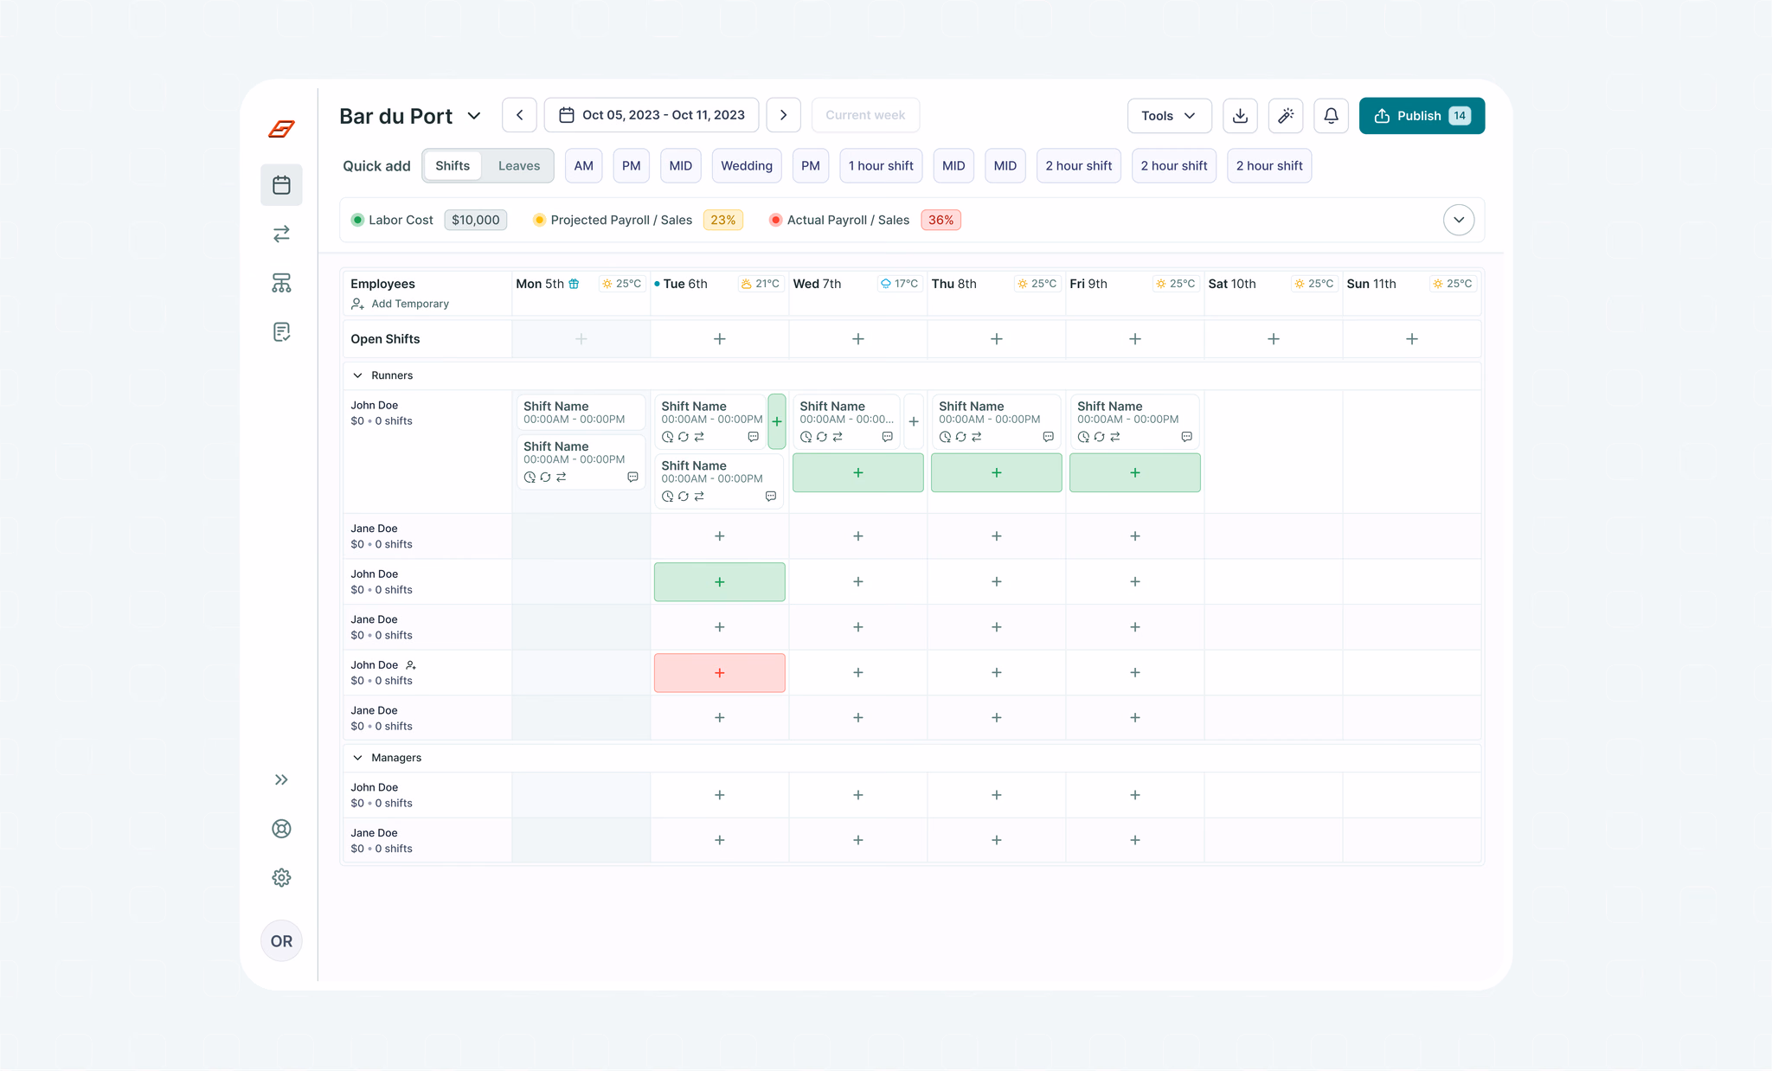Click the 23% projected payroll badge
The height and width of the screenshot is (1071, 1772).
click(722, 220)
